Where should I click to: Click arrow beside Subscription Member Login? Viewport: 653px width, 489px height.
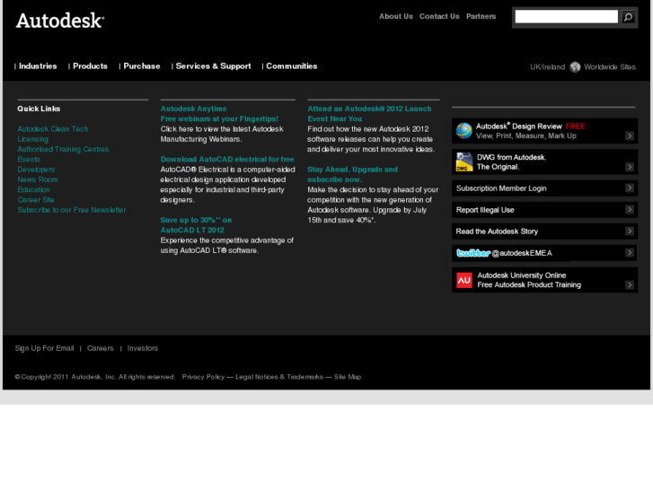[630, 188]
